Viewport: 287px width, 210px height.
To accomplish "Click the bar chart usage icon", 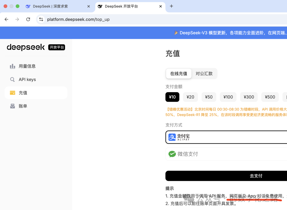I will (12, 66).
